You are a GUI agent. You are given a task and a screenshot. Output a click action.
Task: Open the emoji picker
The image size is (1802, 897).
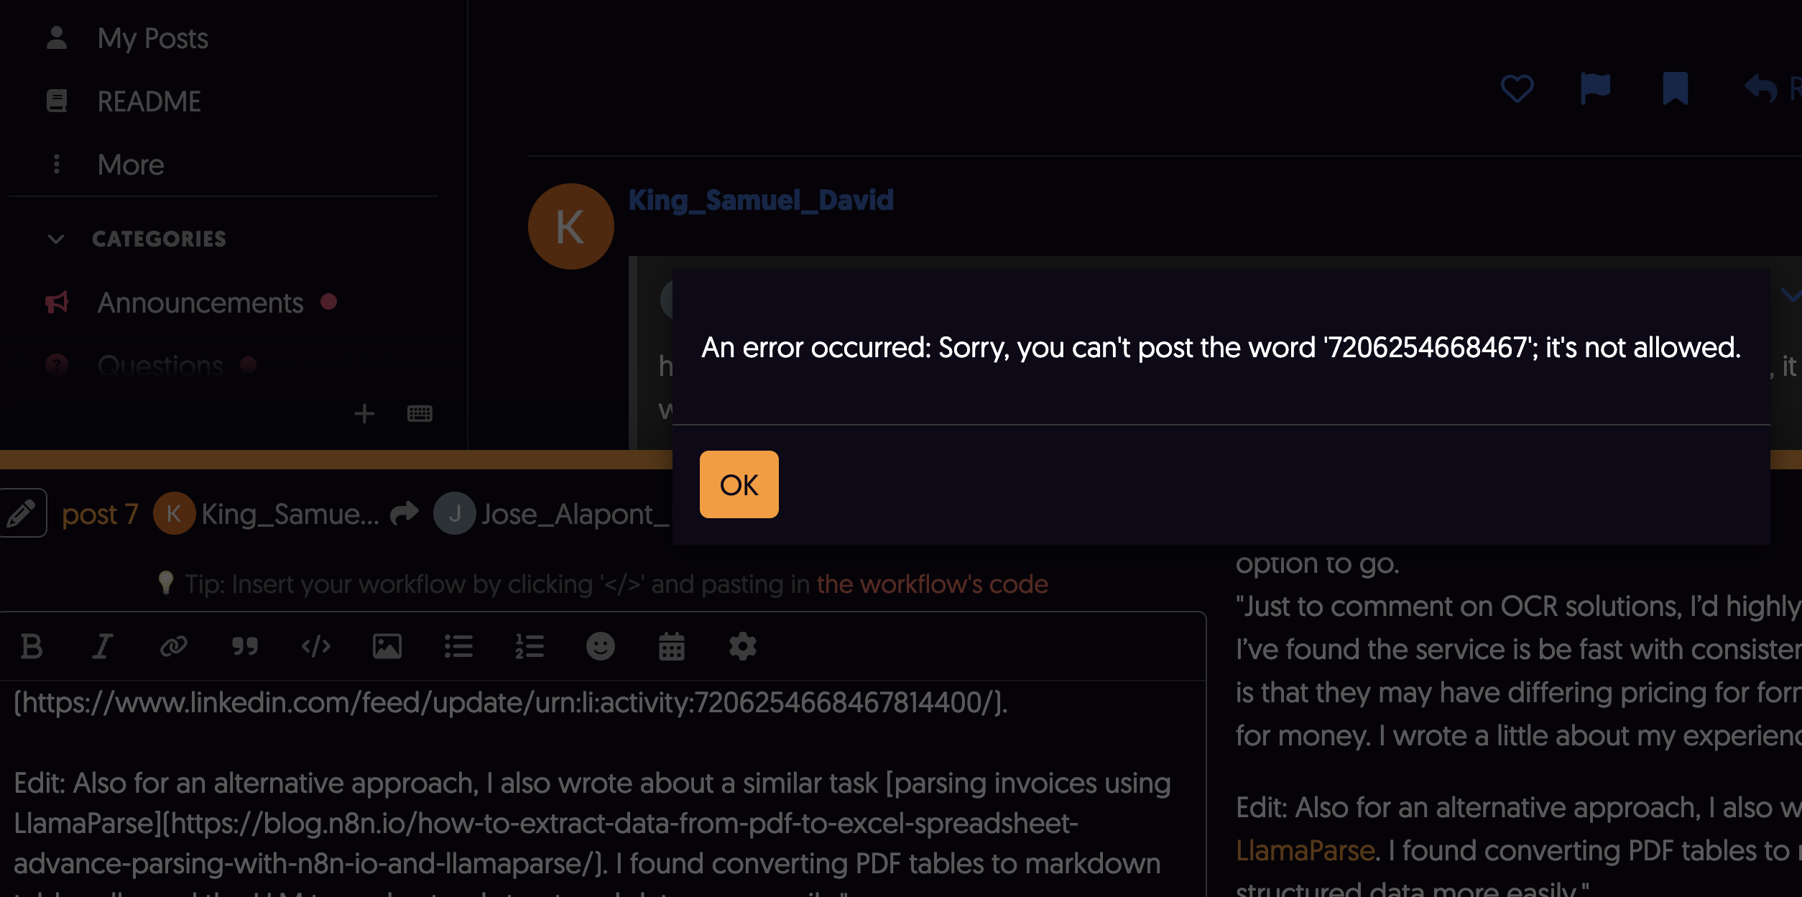pos(600,646)
